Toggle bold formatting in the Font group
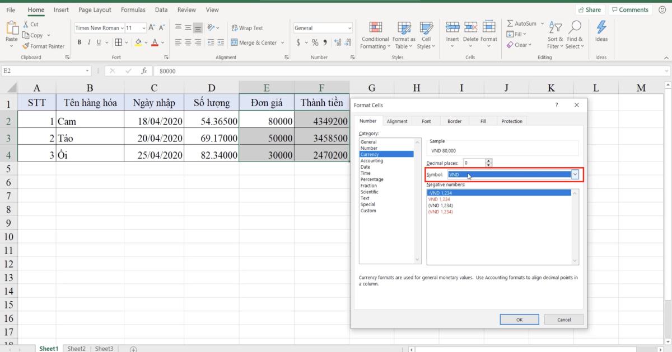The width and height of the screenshot is (672, 352). click(79, 42)
